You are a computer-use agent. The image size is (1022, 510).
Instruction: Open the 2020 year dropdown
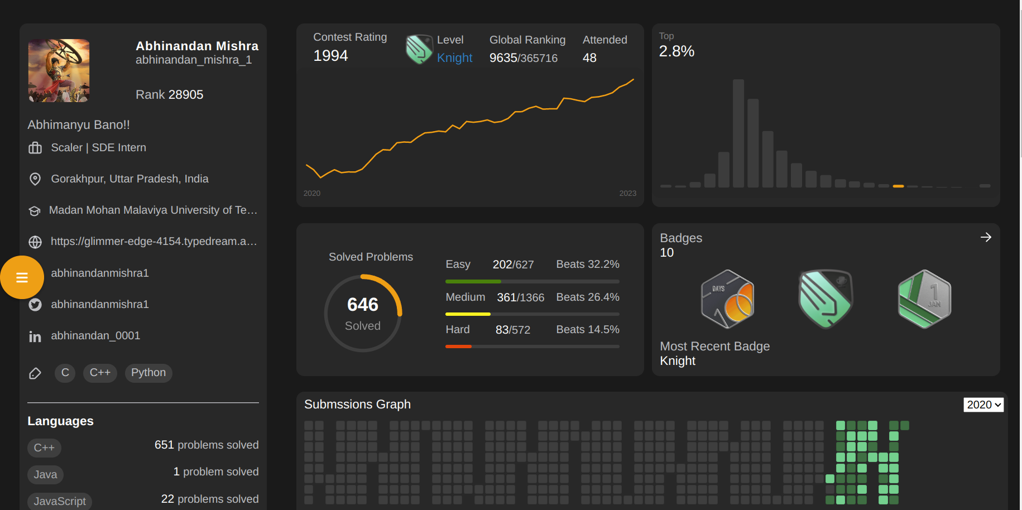(x=983, y=405)
